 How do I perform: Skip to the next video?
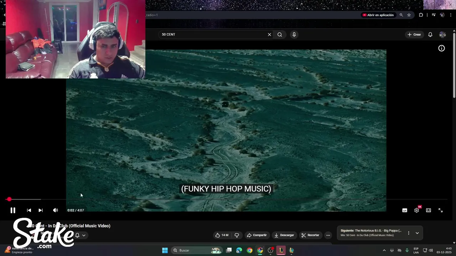pyautogui.click(x=41, y=210)
